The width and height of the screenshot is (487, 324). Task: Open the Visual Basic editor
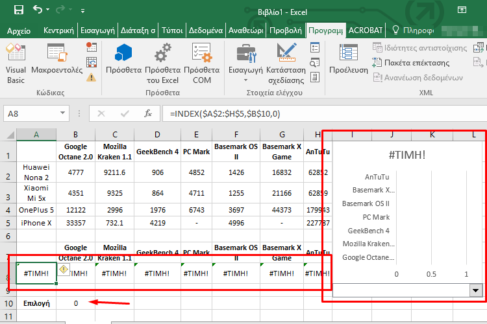pos(16,64)
